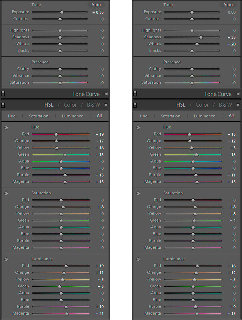The height and width of the screenshot is (320, 242).
Task: Click the Tone Curve title in left panel
Action: [86, 94]
